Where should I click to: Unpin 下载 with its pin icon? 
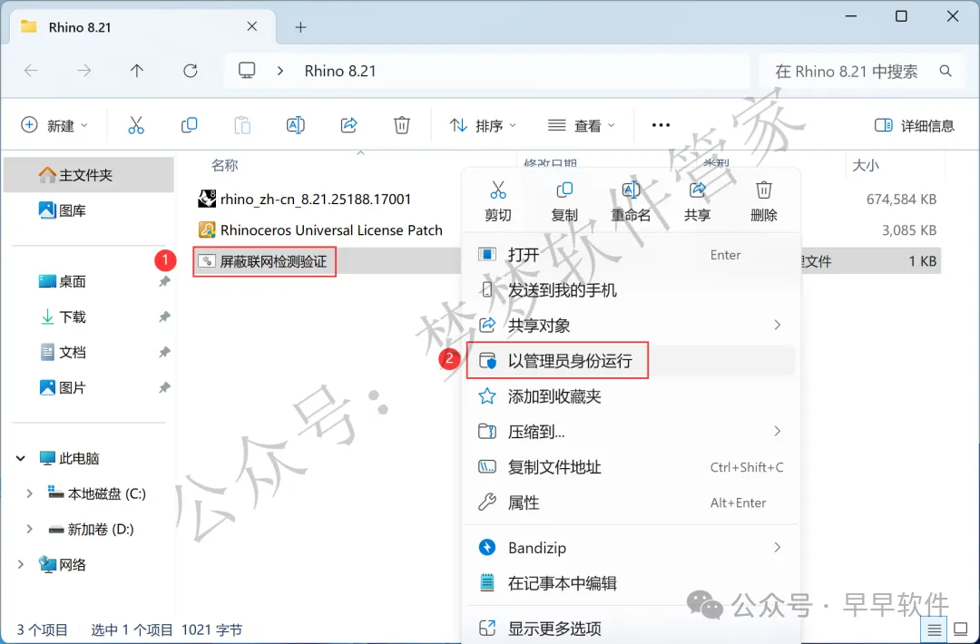[x=164, y=317]
